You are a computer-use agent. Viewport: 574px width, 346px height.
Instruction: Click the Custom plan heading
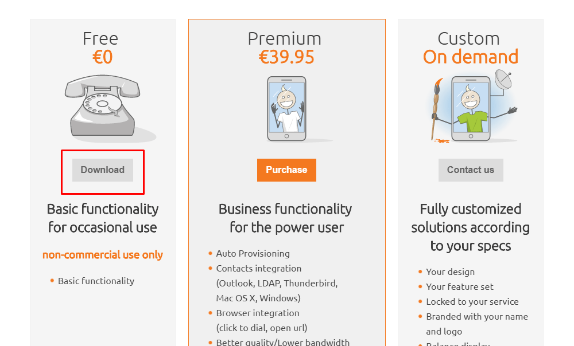click(x=468, y=38)
